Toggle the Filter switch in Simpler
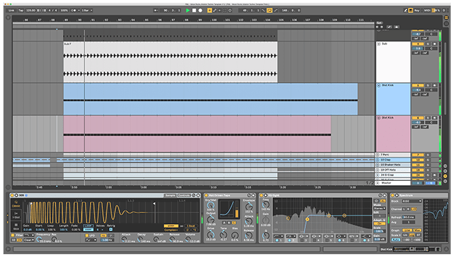The width and height of the screenshot is (461, 259). point(12,235)
